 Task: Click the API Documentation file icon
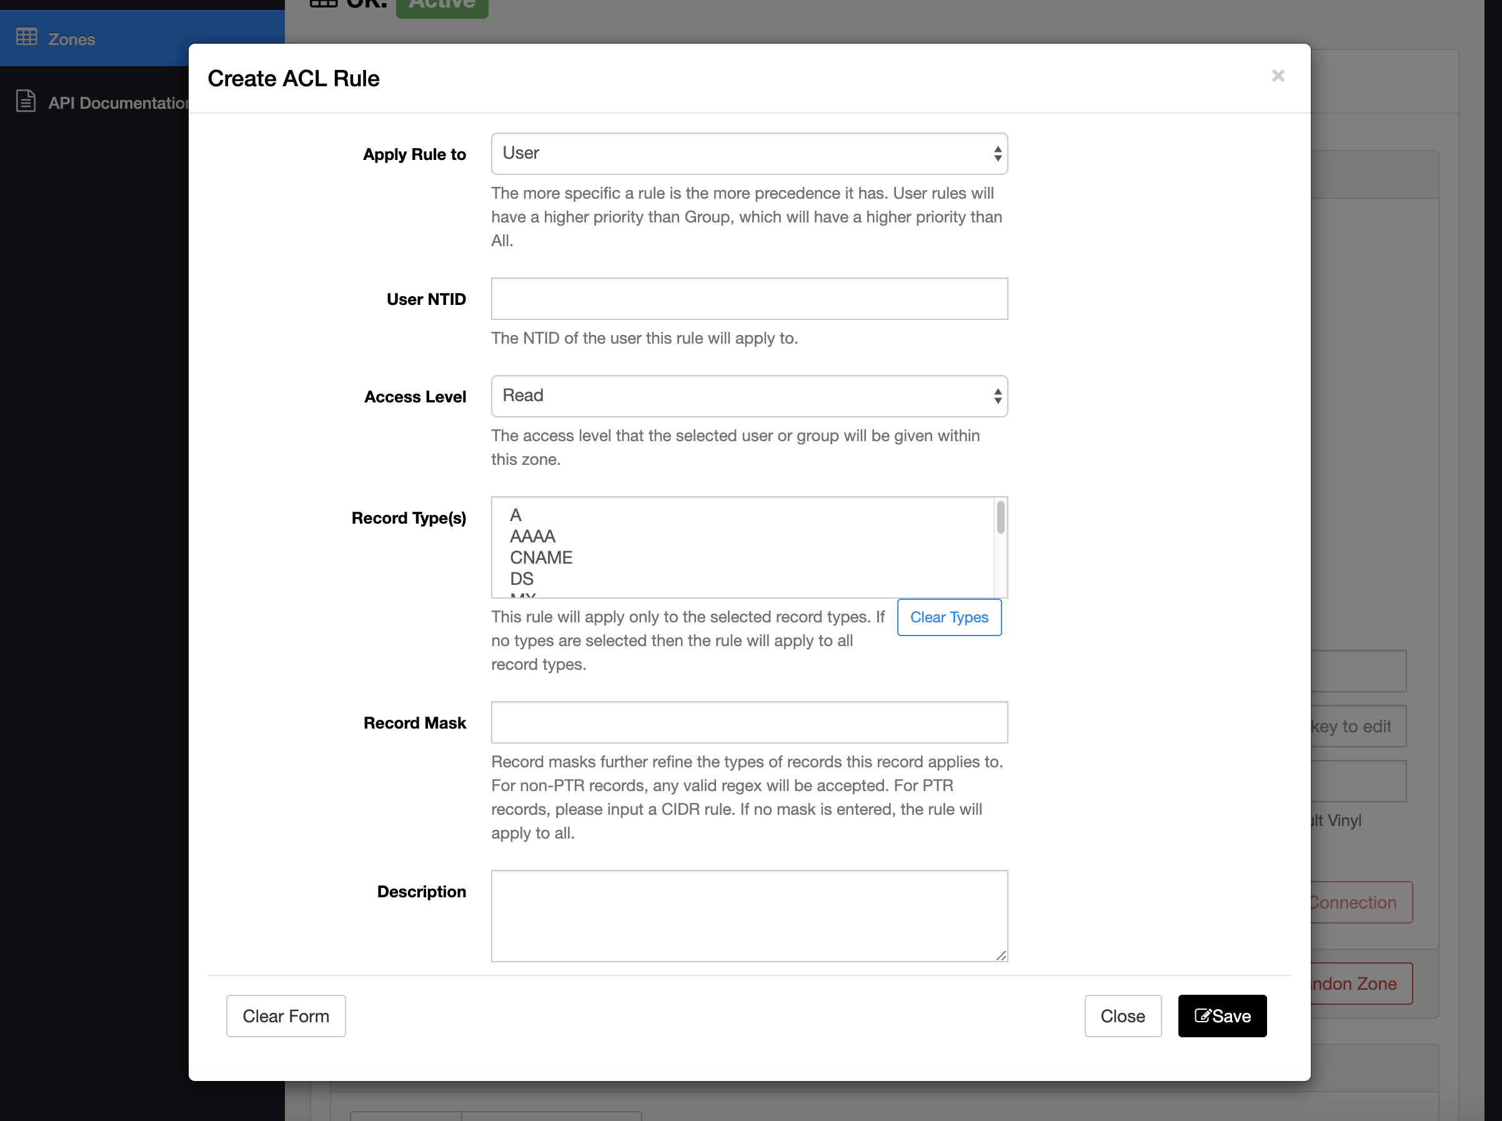click(x=26, y=101)
